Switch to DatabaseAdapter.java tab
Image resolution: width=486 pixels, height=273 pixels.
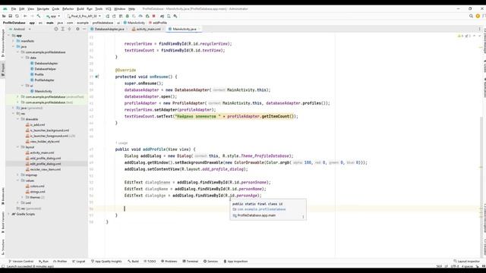109,29
